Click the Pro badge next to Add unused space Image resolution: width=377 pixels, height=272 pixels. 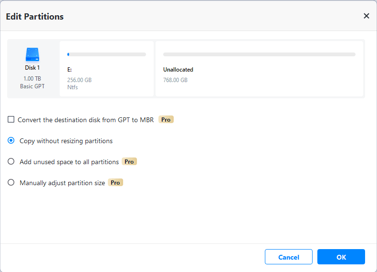[x=129, y=162]
